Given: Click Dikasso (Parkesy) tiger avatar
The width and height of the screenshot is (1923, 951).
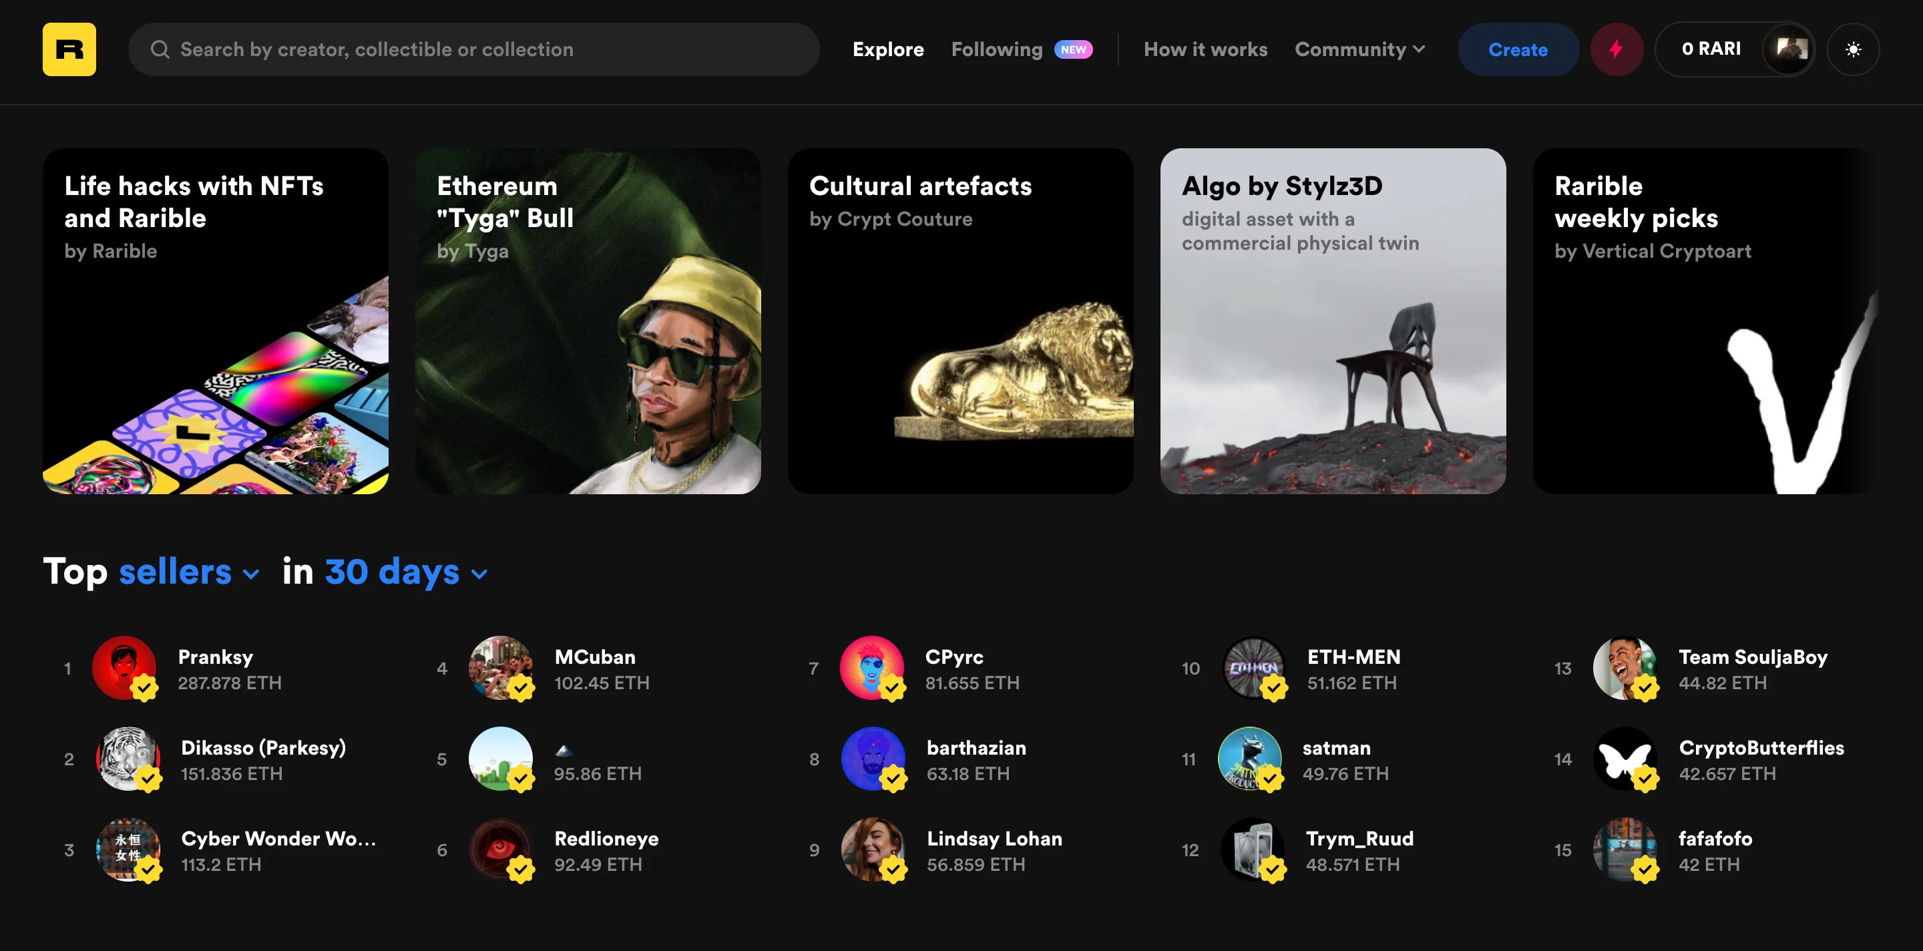Looking at the screenshot, I should 128,759.
